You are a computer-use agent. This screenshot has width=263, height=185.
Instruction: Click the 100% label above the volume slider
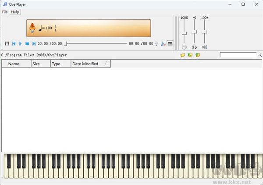pos(205,18)
